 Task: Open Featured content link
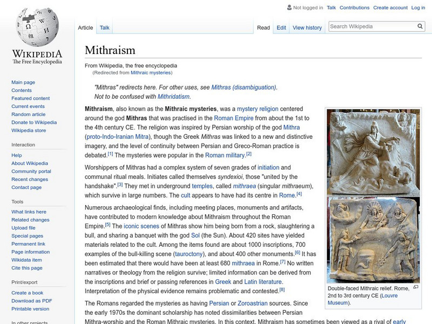pyautogui.click(x=31, y=98)
